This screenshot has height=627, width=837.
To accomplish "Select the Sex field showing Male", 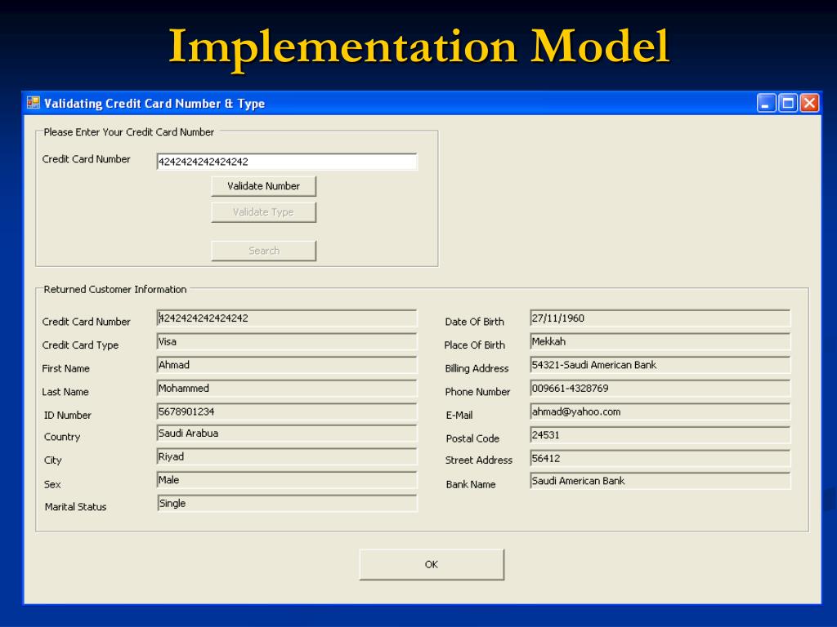I will [x=287, y=480].
